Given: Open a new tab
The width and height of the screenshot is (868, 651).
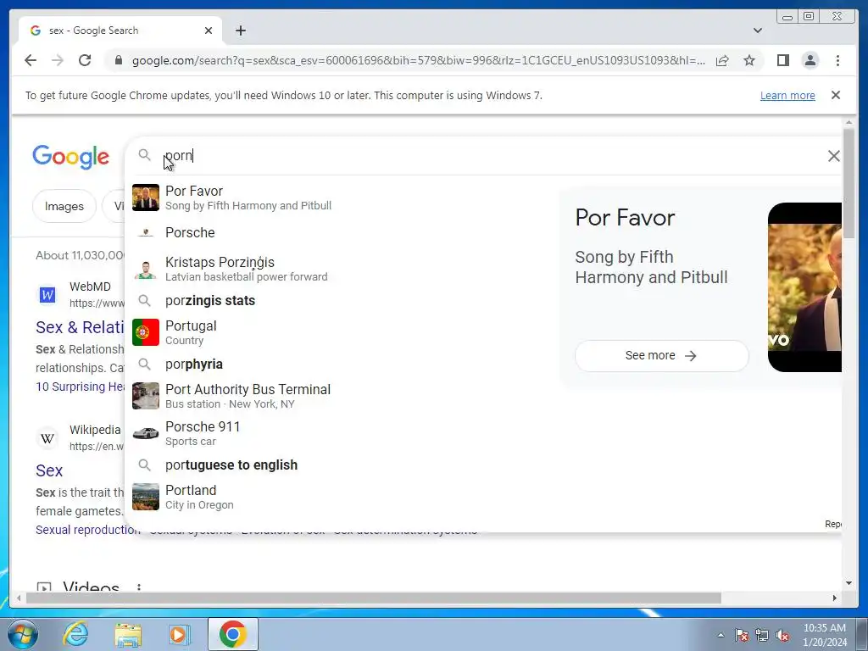Looking at the screenshot, I should pyautogui.click(x=240, y=31).
